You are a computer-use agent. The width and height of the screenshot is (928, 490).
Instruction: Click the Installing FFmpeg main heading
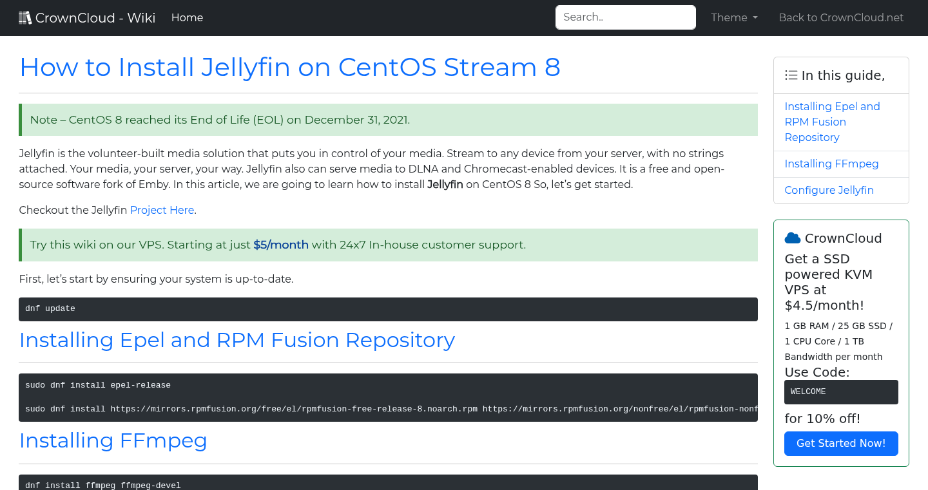click(113, 440)
